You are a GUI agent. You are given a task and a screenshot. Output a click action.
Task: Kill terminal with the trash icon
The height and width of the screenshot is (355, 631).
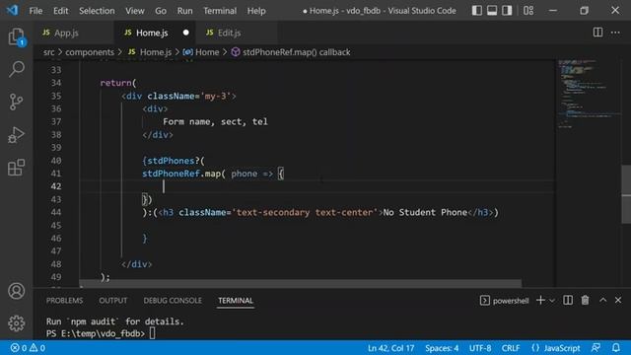pos(585,300)
